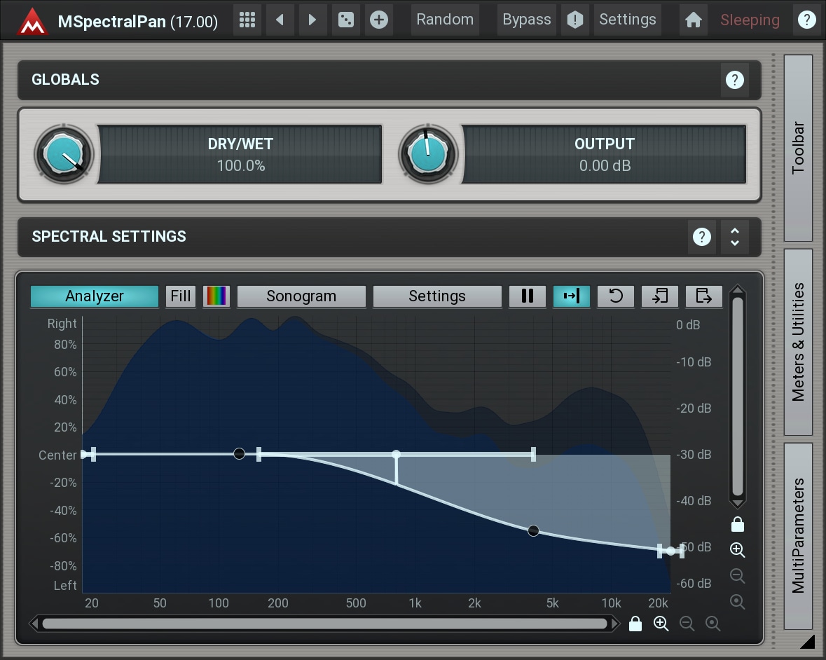Toggle the Fill display option
The width and height of the screenshot is (826, 660).
181,296
